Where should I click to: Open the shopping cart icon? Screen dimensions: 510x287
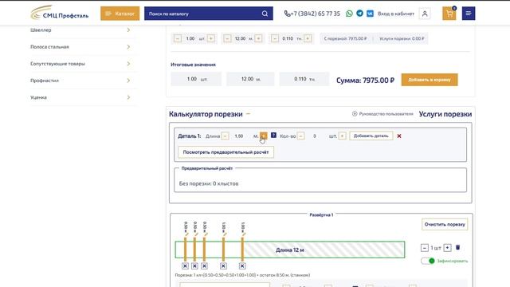[x=449, y=14]
